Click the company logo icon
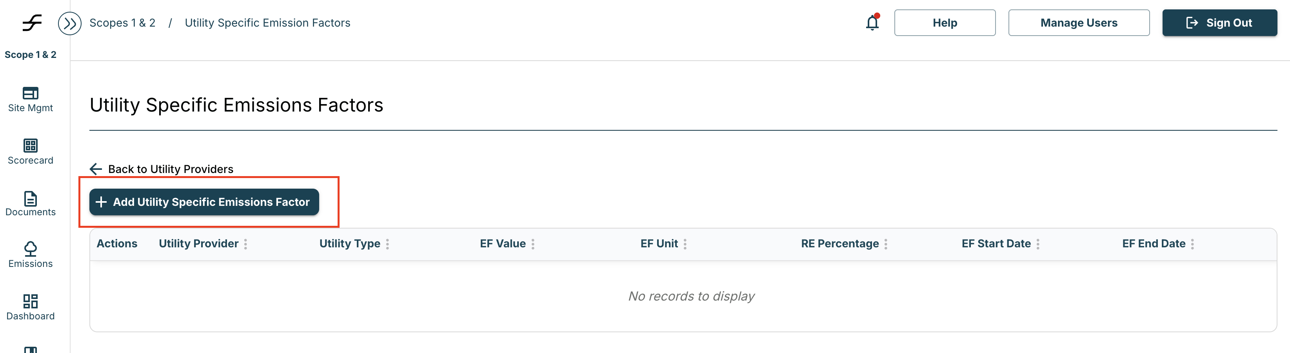The width and height of the screenshot is (1290, 353). tap(32, 23)
